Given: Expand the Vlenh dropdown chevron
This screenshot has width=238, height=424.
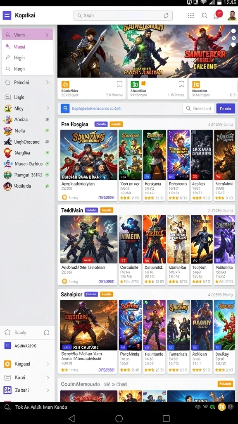Looking at the screenshot, I should pyautogui.click(x=47, y=35).
